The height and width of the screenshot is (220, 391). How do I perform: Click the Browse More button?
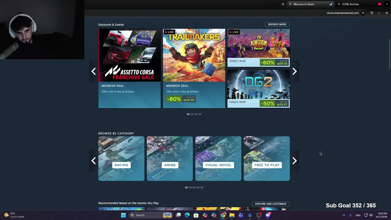[277, 24]
